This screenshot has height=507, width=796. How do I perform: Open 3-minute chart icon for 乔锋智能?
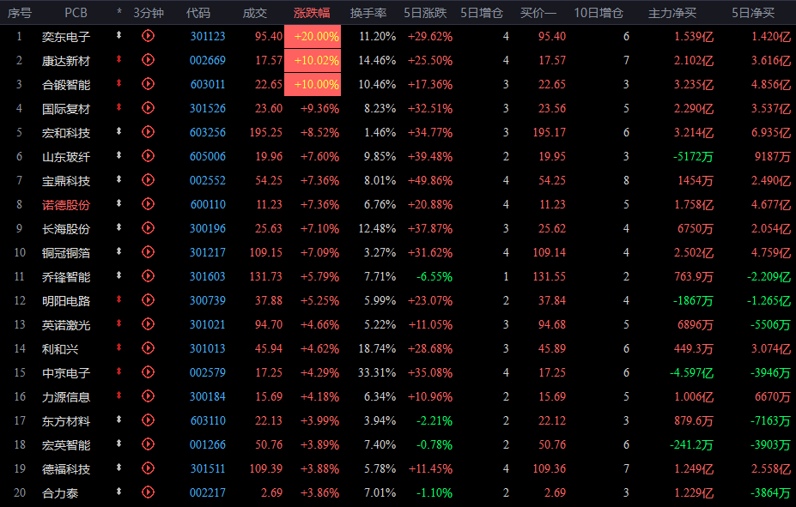click(x=148, y=276)
